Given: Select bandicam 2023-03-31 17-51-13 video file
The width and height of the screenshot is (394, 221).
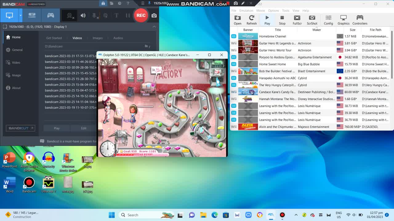Looking at the screenshot, I should point(70,56).
